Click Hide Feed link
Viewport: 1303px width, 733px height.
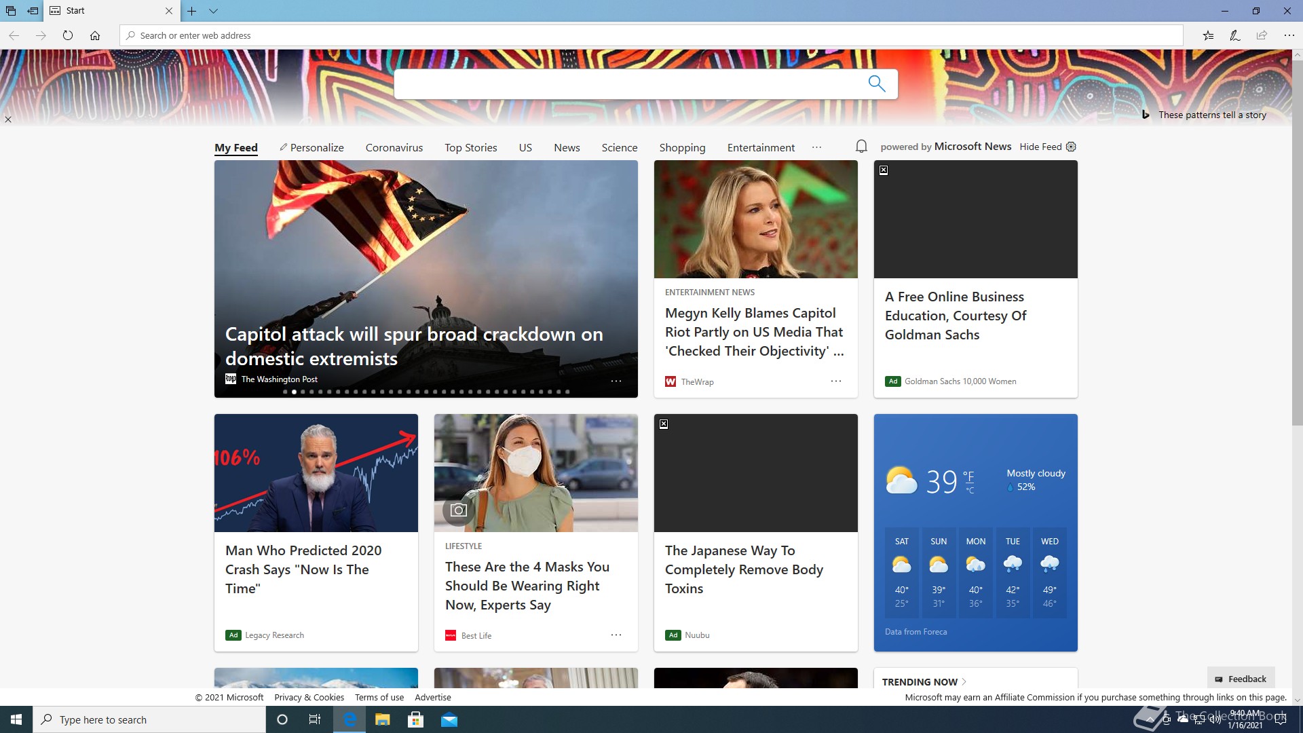1040,147
